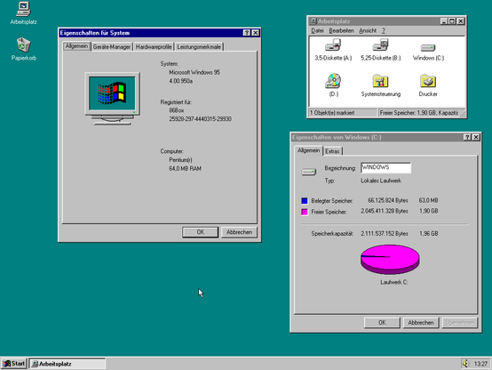
Task: Click the 'Pentium(r)' computer text
Action: point(180,160)
